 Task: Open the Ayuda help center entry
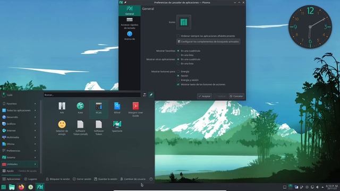[19, 171]
